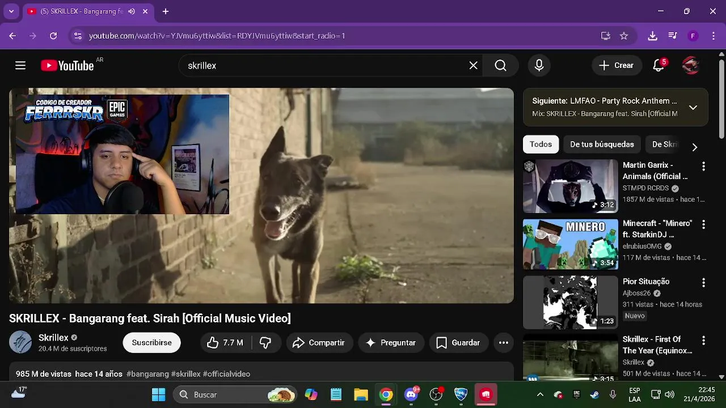Open the media controls in Chrome toolbar
Screen dimensions: 726x408
[673, 36]
